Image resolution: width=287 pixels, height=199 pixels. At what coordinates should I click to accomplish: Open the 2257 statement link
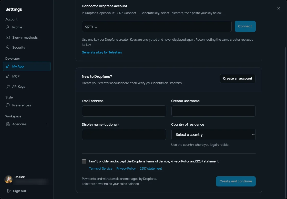[x=151, y=169]
